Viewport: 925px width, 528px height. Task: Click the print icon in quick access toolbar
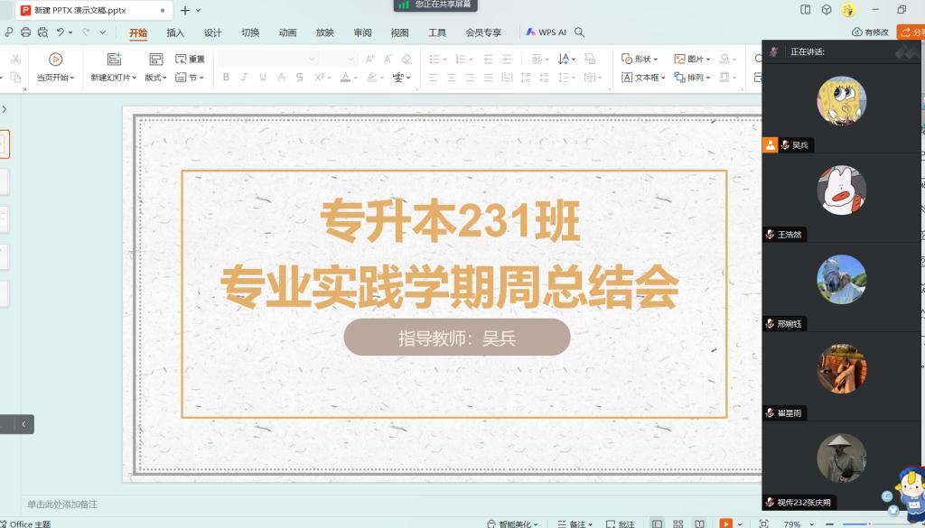point(25,32)
